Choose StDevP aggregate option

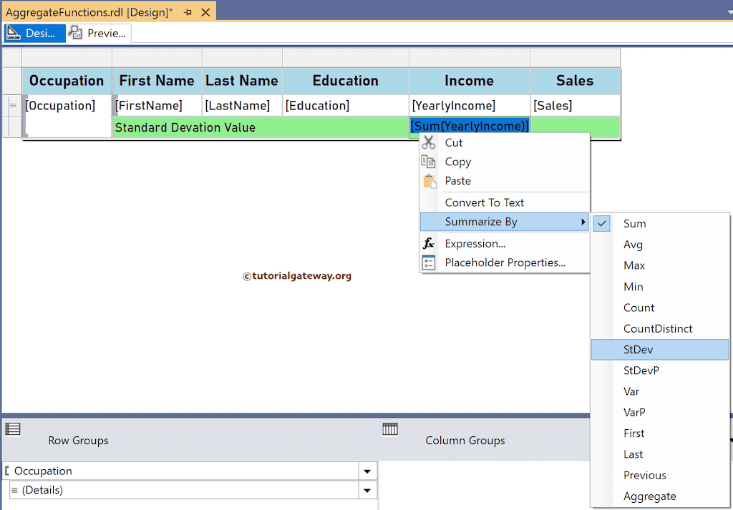[659, 371]
